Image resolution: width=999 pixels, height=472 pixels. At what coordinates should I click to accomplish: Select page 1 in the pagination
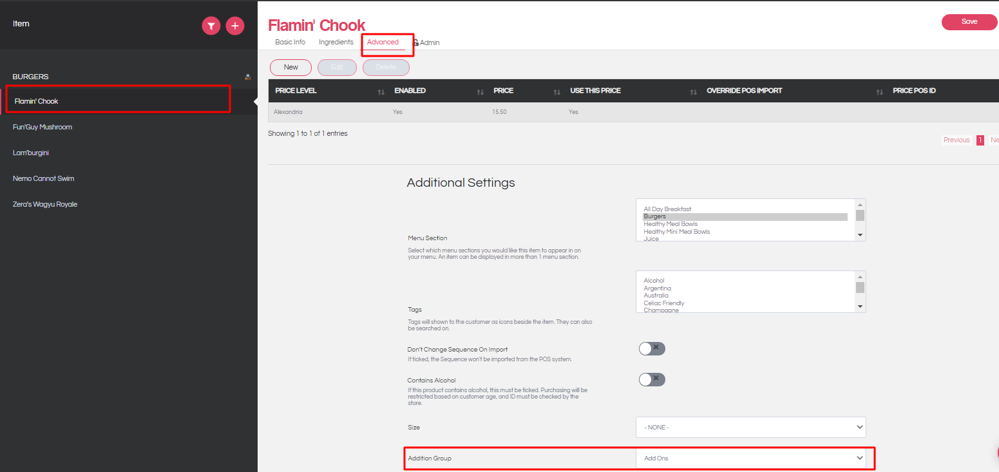click(x=980, y=140)
